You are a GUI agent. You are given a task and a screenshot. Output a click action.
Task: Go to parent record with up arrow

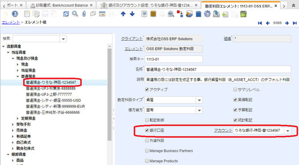123,14
